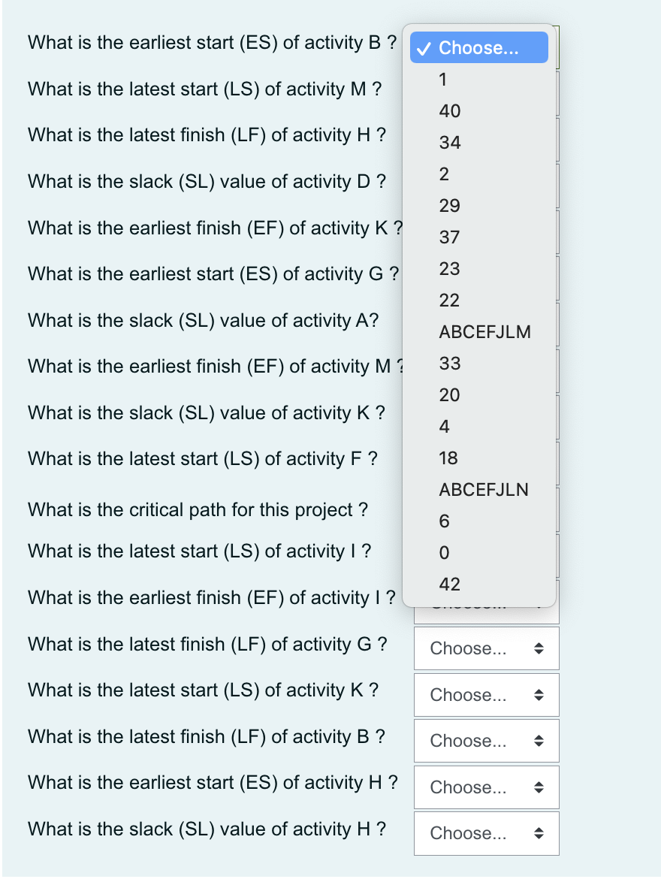661x882 pixels.
Task: Open the dropdown for latest start of activity K
Action: coord(486,694)
